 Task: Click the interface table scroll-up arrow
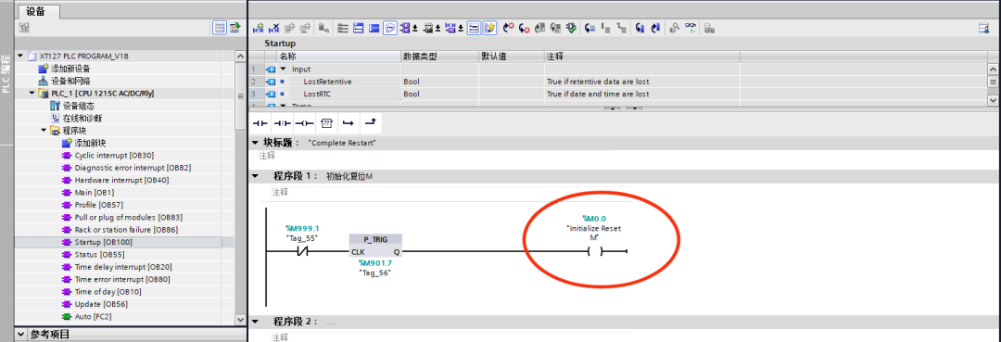click(x=993, y=69)
